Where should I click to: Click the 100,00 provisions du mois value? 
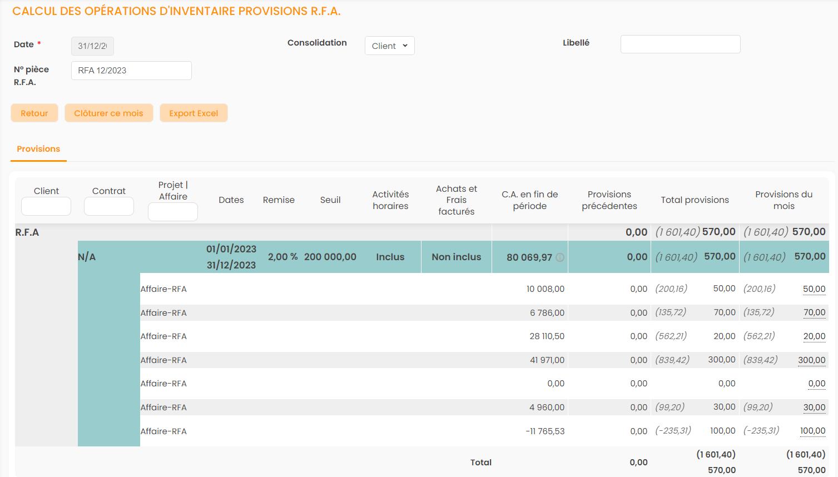point(812,431)
